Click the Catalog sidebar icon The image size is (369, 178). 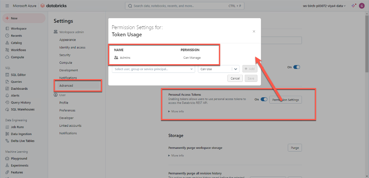click(8, 43)
